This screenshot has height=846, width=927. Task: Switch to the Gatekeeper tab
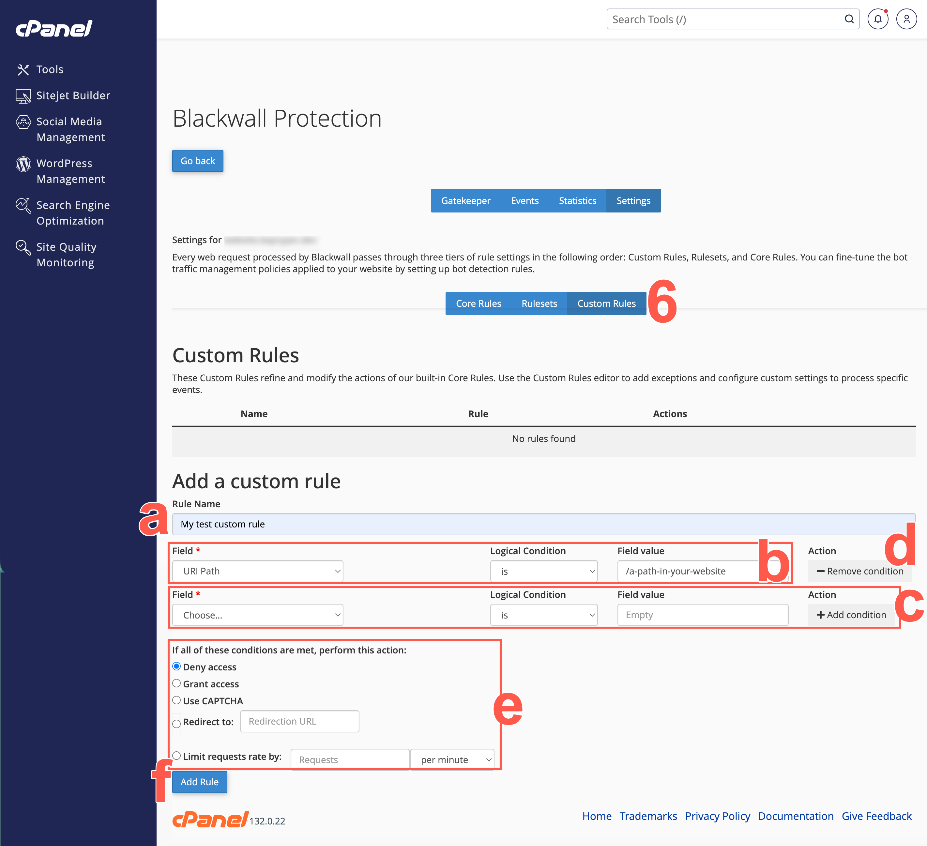coord(465,201)
